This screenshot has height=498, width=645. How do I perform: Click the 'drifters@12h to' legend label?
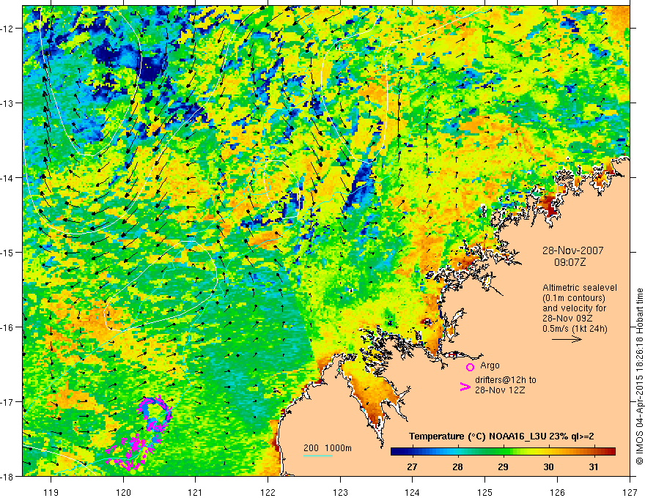(x=506, y=380)
